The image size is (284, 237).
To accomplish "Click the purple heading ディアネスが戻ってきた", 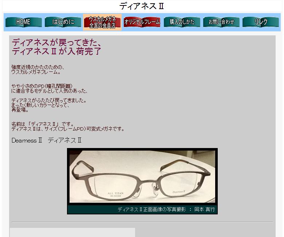I will (x=57, y=43).
